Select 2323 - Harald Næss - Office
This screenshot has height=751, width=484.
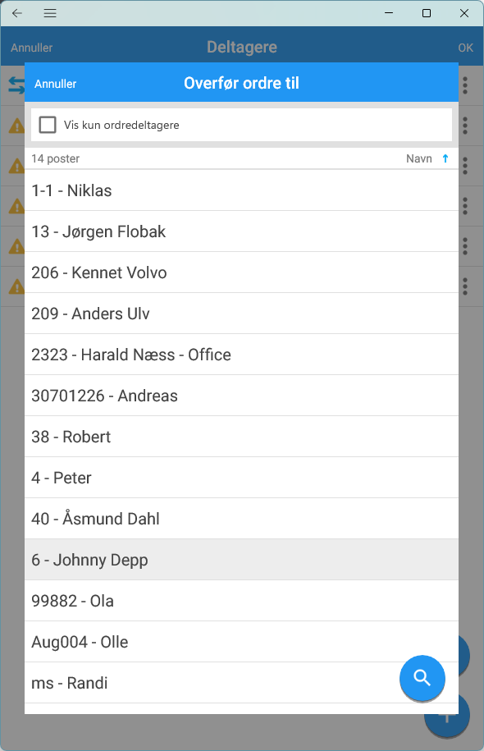[x=241, y=355]
